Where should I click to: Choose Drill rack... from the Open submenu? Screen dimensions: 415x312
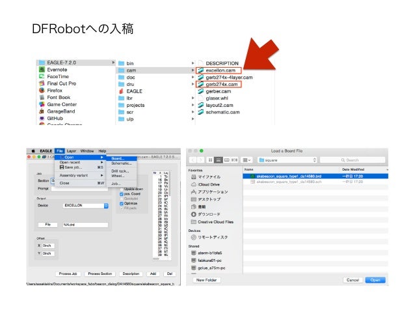click(x=122, y=171)
